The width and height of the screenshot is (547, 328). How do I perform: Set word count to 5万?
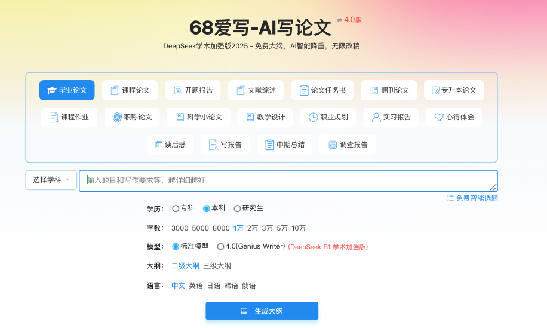tap(282, 228)
